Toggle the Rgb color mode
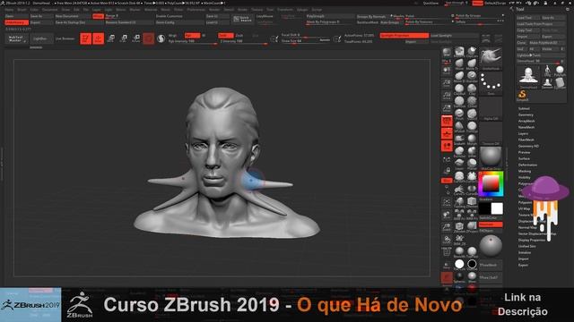The height and width of the screenshot is (322, 574). tap(192, 36)
